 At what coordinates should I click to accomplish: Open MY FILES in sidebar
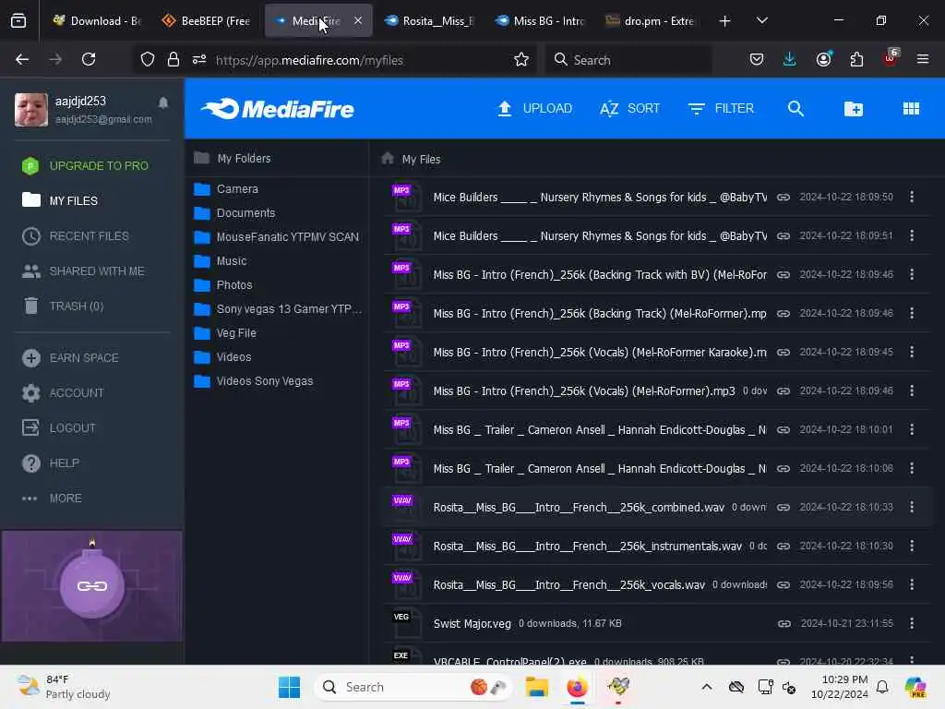60,200
